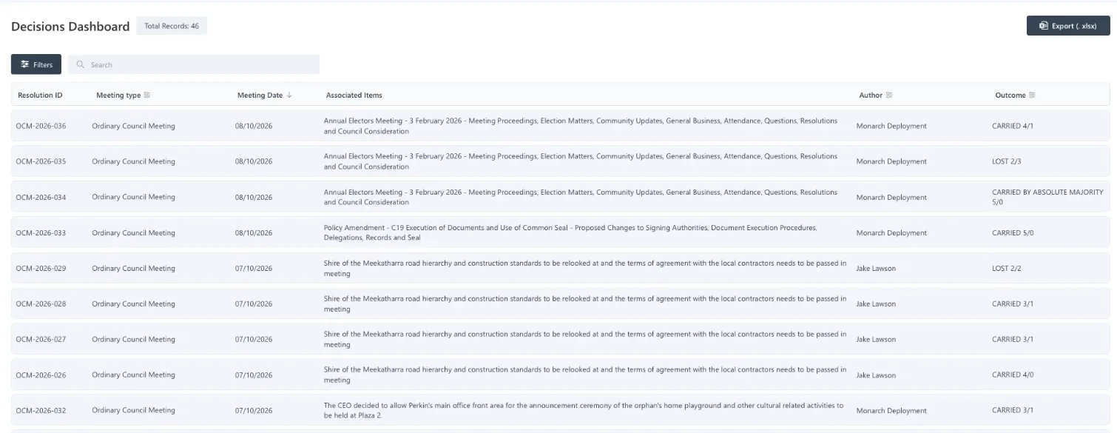
Task: Click the Total Records: 46 badge
Action: (x=172, y=26)
